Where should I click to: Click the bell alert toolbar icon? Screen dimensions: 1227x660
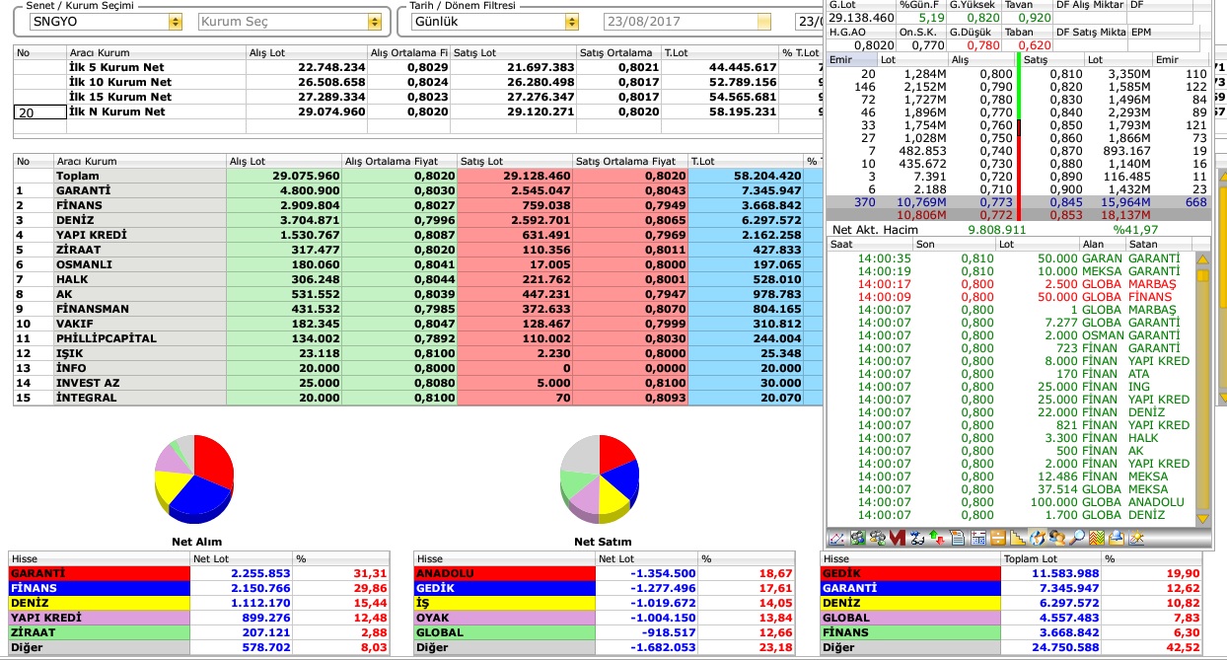(x=1118, y=539)
